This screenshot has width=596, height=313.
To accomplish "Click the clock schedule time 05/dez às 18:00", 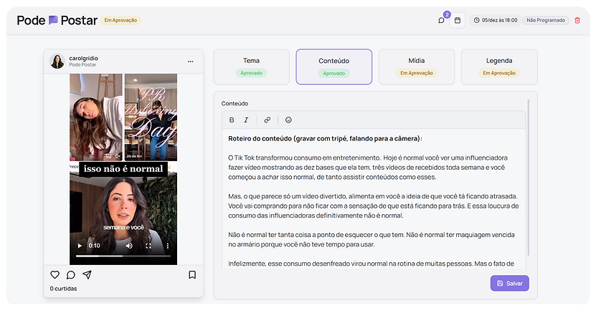I will 496,21.
